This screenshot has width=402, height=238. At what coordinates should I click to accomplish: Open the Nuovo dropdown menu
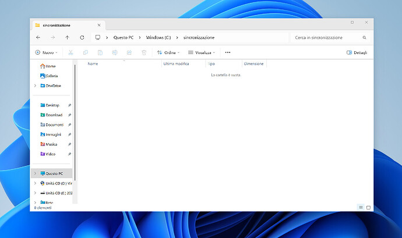tap(47, 52)
